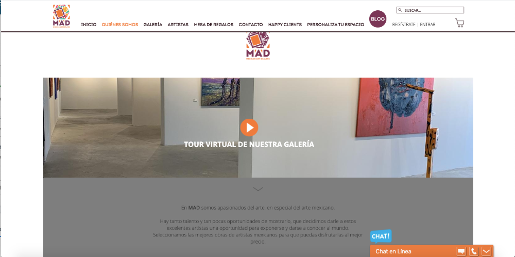Click the ENTRAR login link

(x=427, y=25)
